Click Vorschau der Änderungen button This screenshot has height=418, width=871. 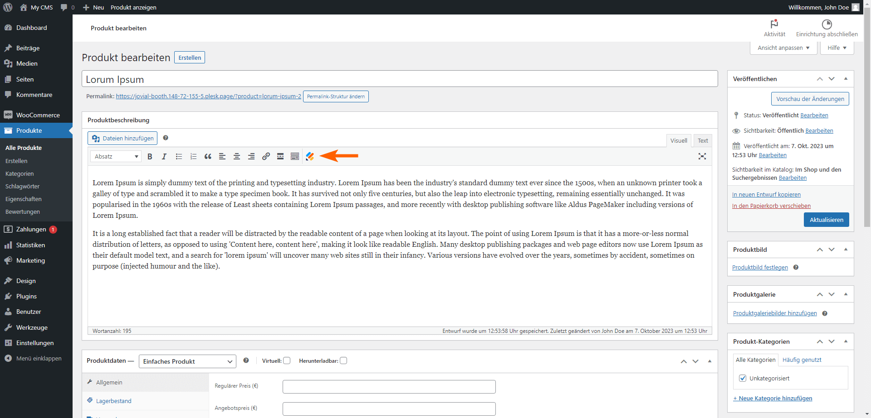click(810, 99)
